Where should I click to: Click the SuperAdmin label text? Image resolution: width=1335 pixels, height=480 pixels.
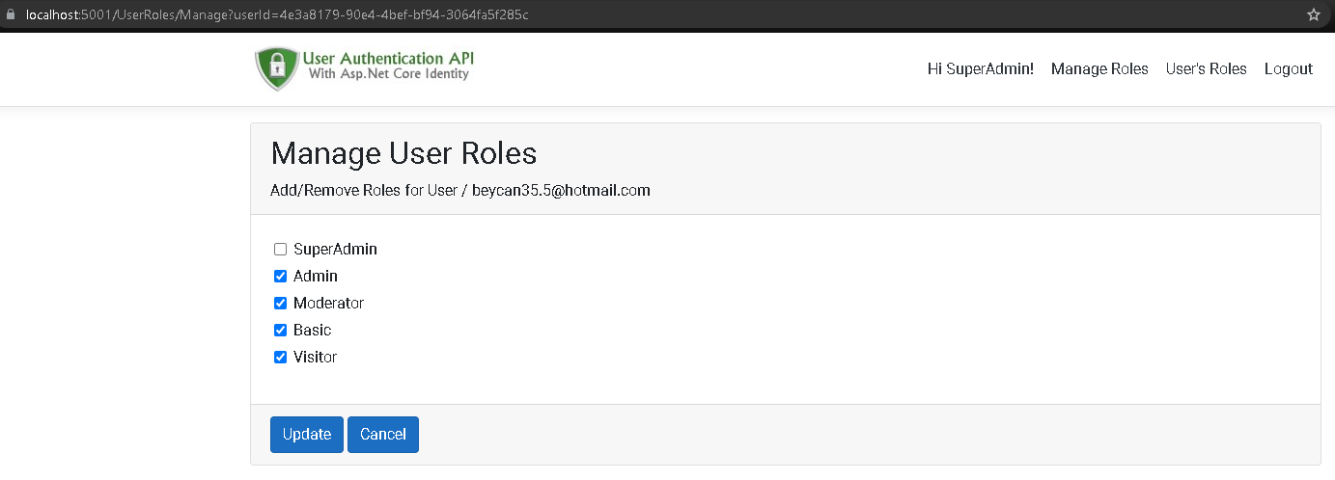(335, 249)
